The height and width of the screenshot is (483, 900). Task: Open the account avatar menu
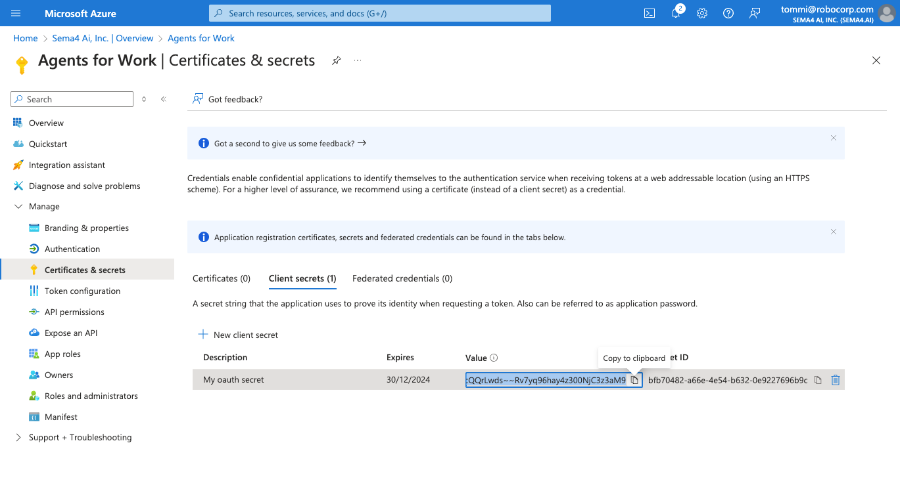887,13
